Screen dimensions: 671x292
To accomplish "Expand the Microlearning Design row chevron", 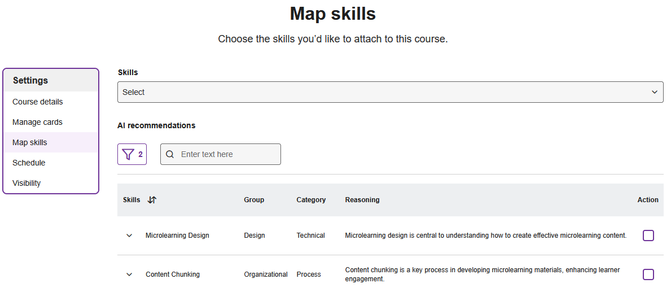I will [129, 236].
